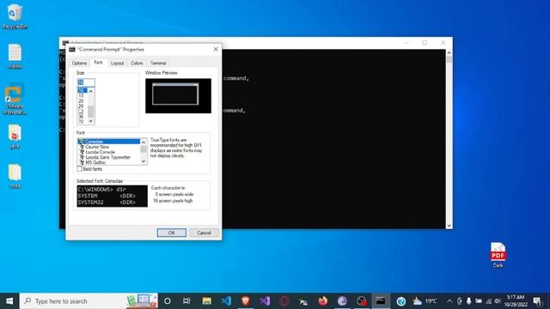Open the notification center icon
The image size is (550, 309).
tap(536, 301)
